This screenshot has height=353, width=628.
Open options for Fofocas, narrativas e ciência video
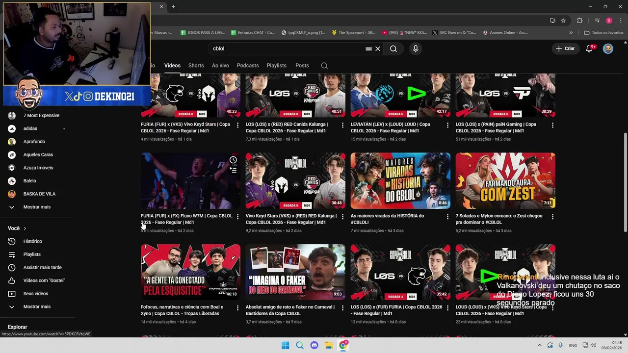(x=237, y=308)
